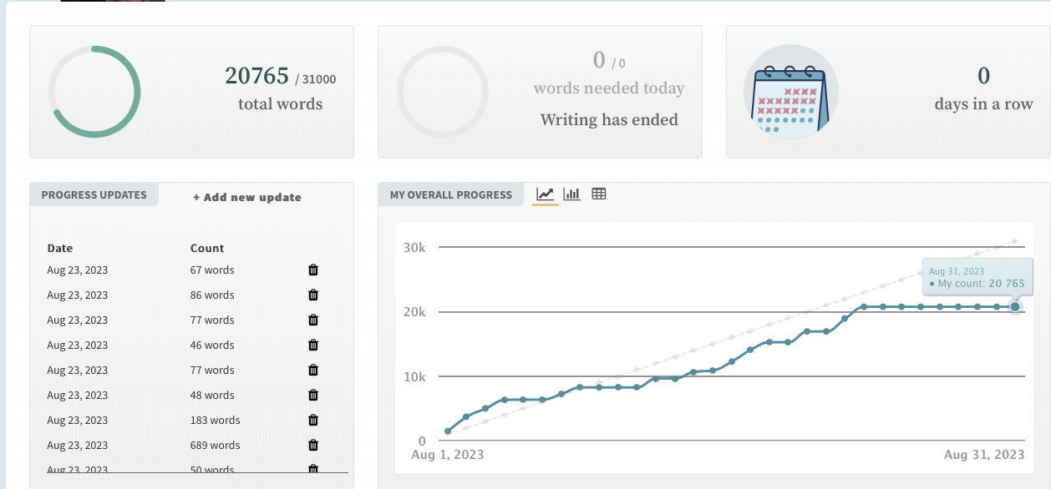Click the My count 20 765 tooltip
Viewport: 1051px width, 489px height.
(977, 278)
